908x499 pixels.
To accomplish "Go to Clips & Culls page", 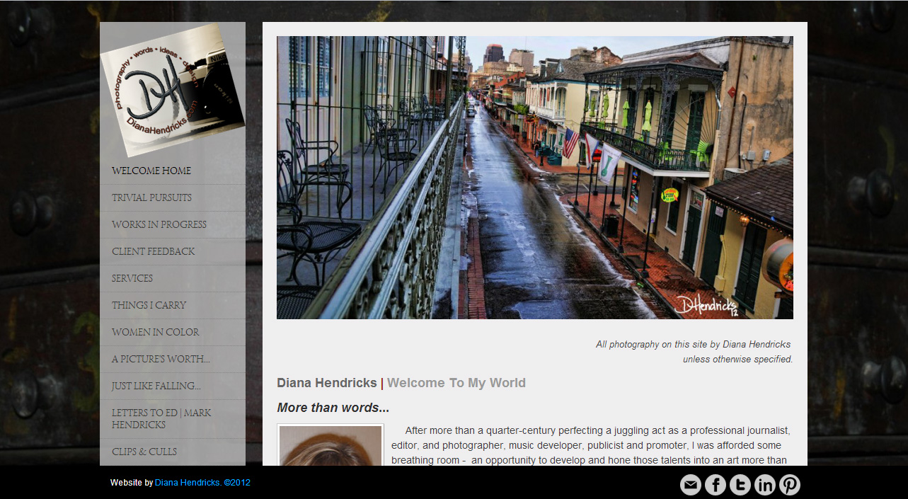I will coord(144,452).
